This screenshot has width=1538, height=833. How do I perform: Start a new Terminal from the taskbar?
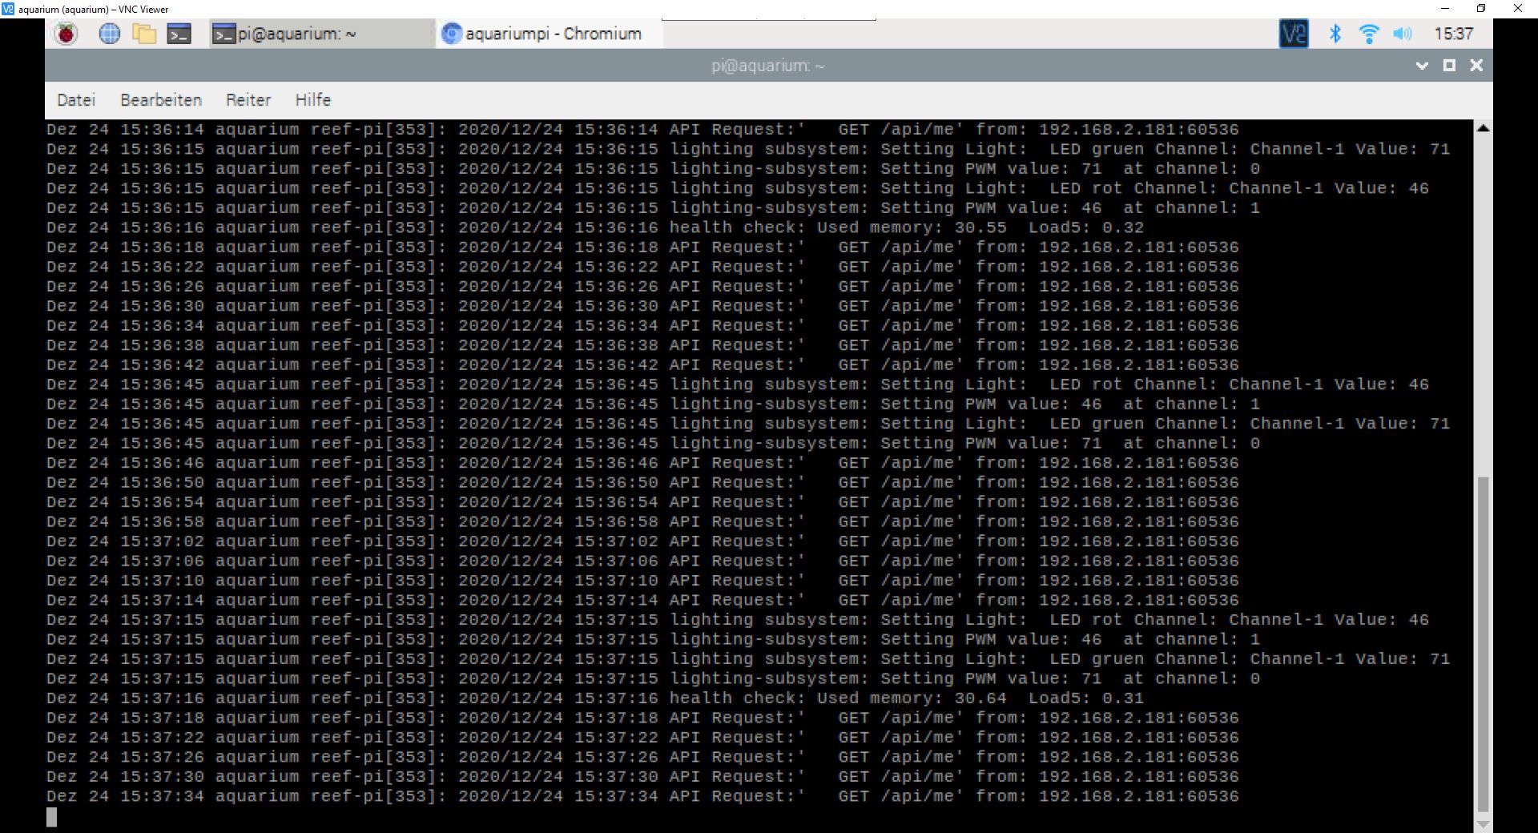click(179, 34)
